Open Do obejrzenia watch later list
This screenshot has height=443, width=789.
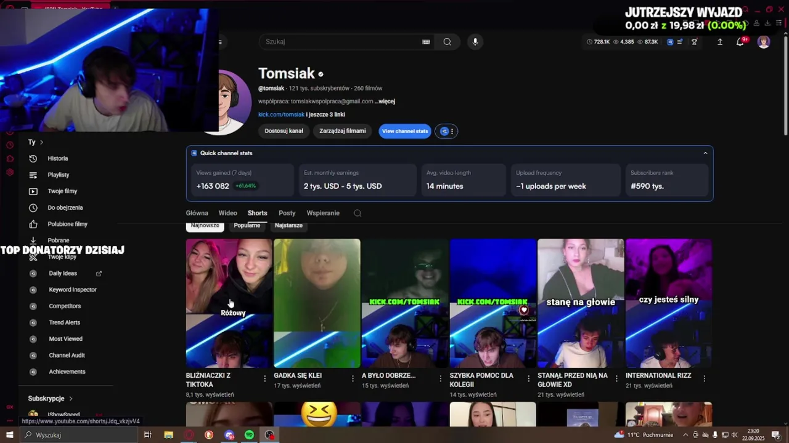(x=66, y=208)
